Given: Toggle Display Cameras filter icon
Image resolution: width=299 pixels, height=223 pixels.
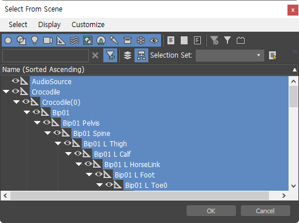Looking at the screenshot, I should click(x=48, y=40).
